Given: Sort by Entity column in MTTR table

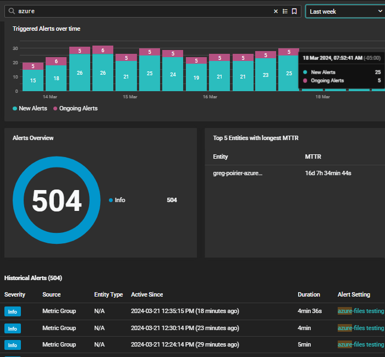Looking at the screenshot, I should click(221, 157).
